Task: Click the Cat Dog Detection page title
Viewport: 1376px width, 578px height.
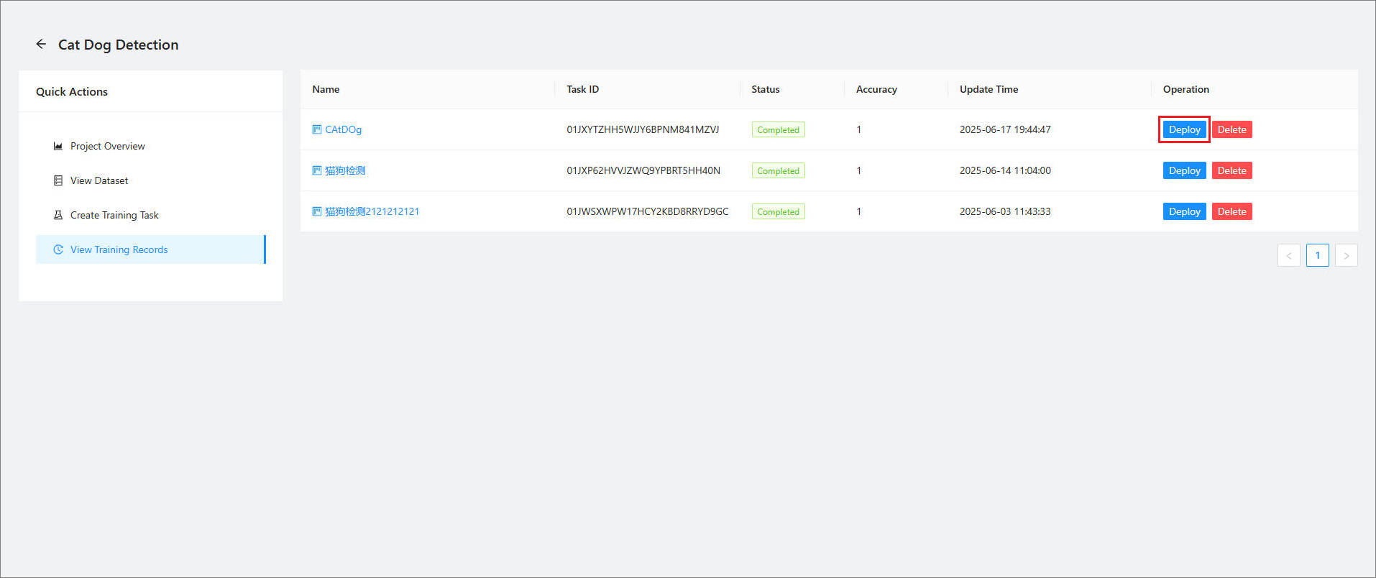Action: coord(118,45)
